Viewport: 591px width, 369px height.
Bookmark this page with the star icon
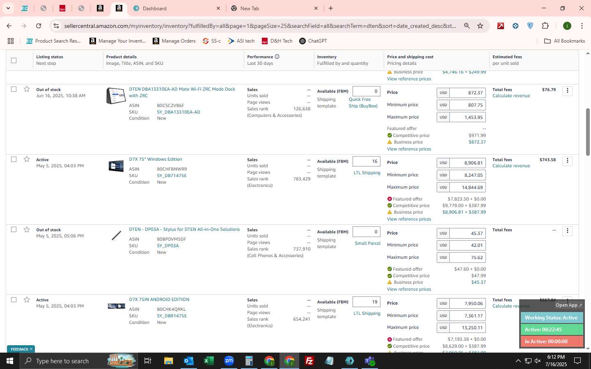480,26
